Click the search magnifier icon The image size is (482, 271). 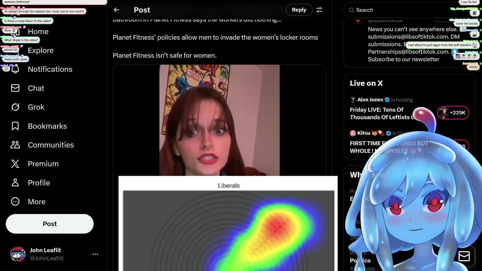[x=351, y=10]
